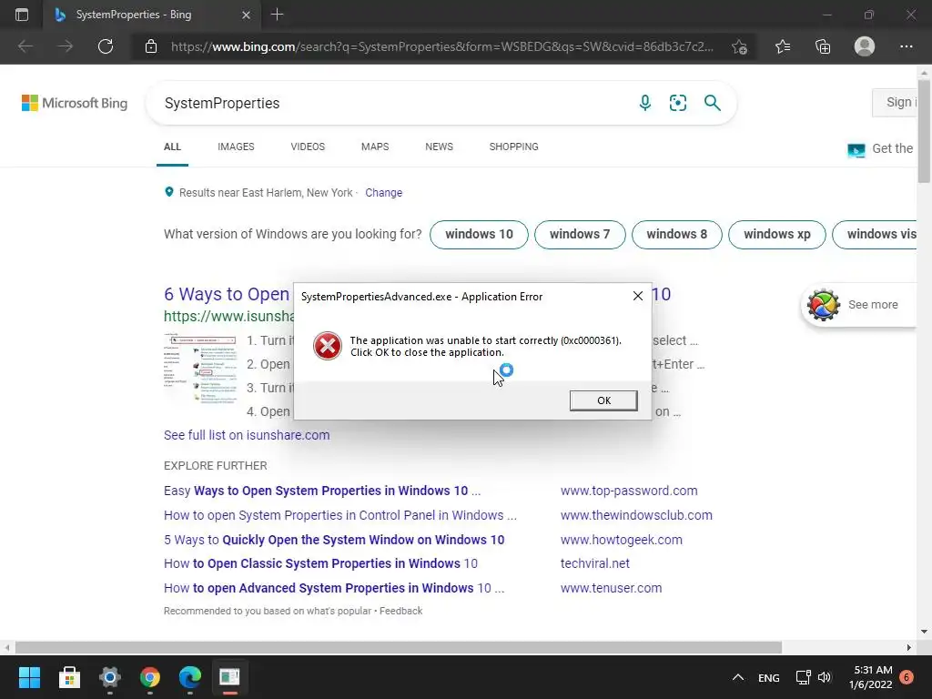
Task: Open How to Open Classic System Properties link
Action: (x=320, y=563)
